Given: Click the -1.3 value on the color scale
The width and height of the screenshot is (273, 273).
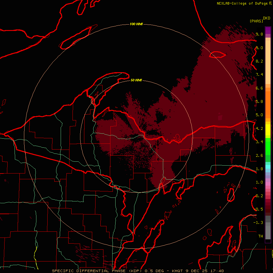Looking at the screenshot, I should 258,223.
